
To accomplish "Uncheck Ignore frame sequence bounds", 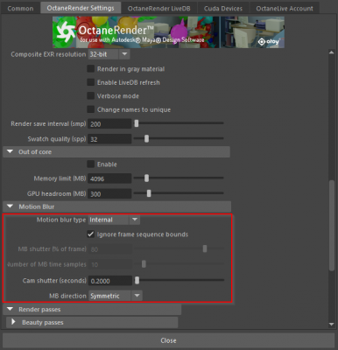I will (x=91, y=234).
